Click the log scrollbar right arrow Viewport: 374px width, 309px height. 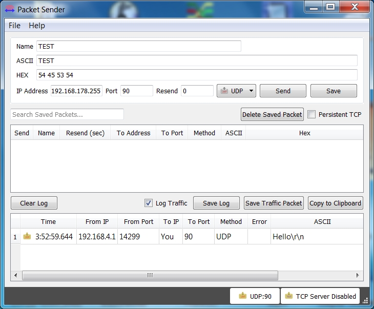(x=358, y=275)
